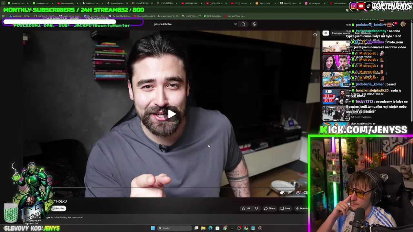Open Microsoft Store from taskbar
The image size is (413, 232).
[x=217, y=228]
